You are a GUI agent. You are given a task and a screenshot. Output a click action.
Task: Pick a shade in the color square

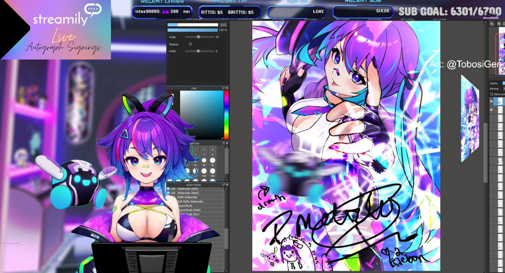click(x=202, y=115)
